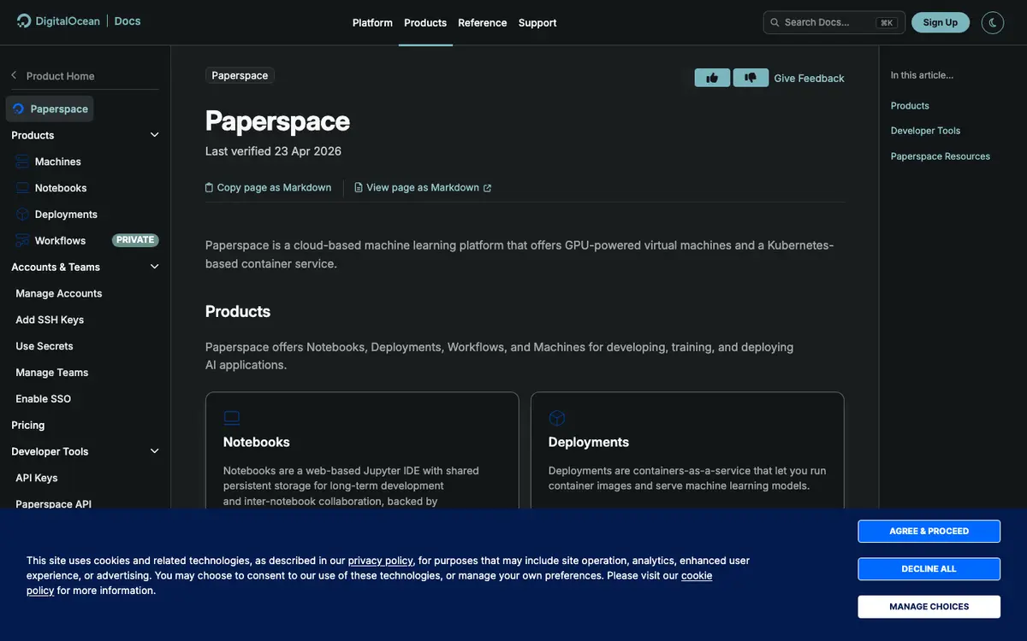Click the Workflows icon in sidebar
1027x641 pixels.
[x=22, y=241]
